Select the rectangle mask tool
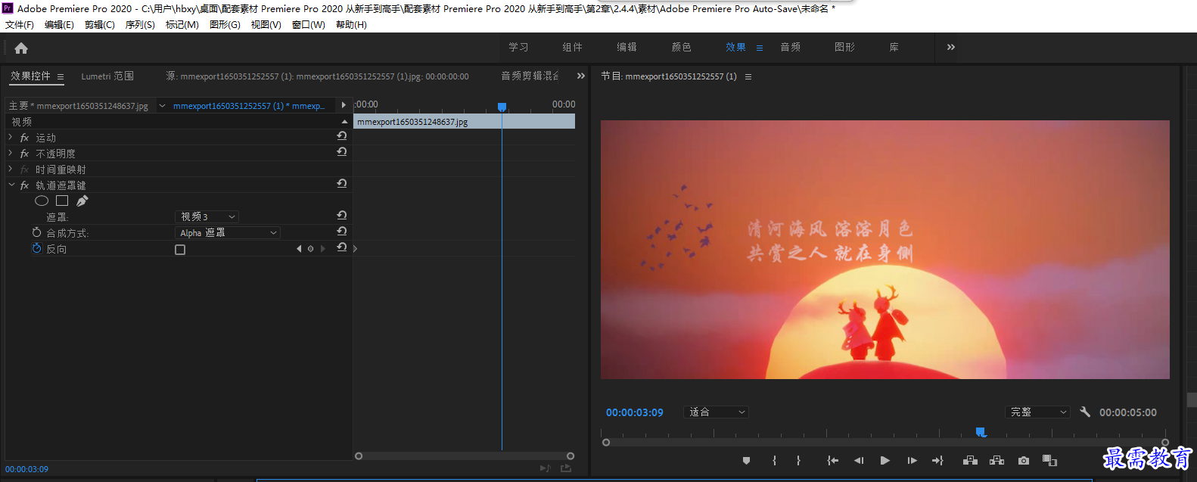 tap(62, 201)
